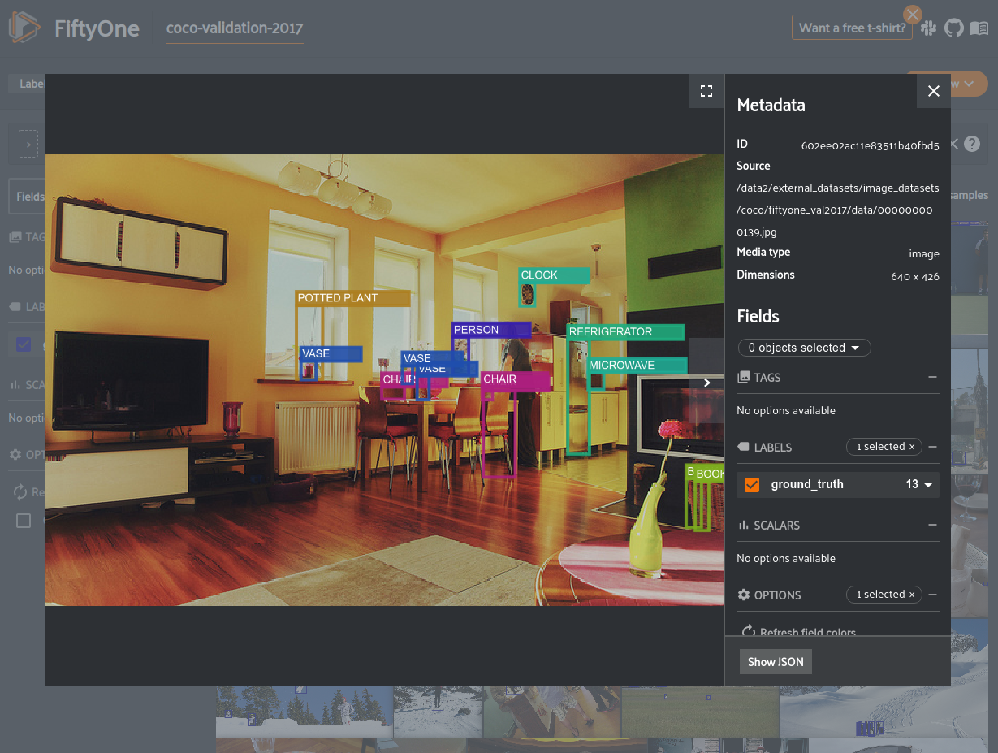This screenshot has height=753, width=998.
Task: Open the GitHub repository icon
Action: click(x=953, y=28)
